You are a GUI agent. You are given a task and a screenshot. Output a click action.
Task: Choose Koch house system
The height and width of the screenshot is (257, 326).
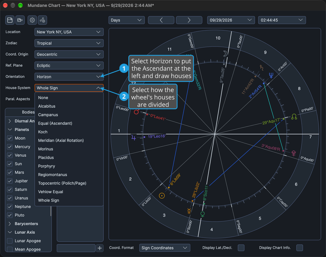[x=69, y=132]
